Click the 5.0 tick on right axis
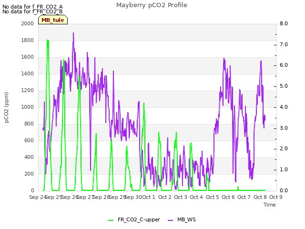This screenshot has height=229, width=305. (x=284, y=86)
